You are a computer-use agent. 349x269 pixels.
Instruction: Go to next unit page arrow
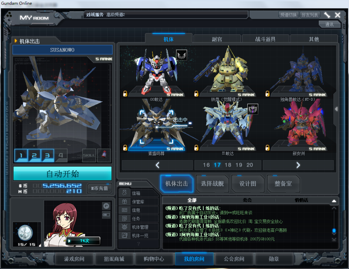pos(298,165)
